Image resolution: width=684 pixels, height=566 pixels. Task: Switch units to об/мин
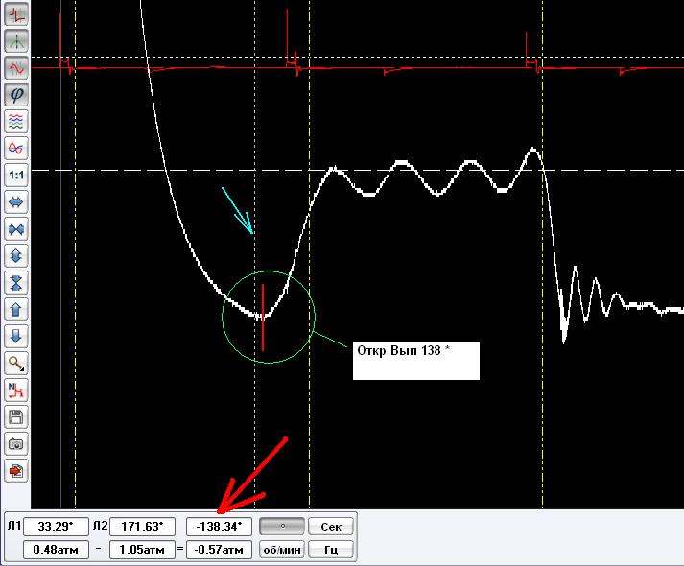tap(282, 550)
